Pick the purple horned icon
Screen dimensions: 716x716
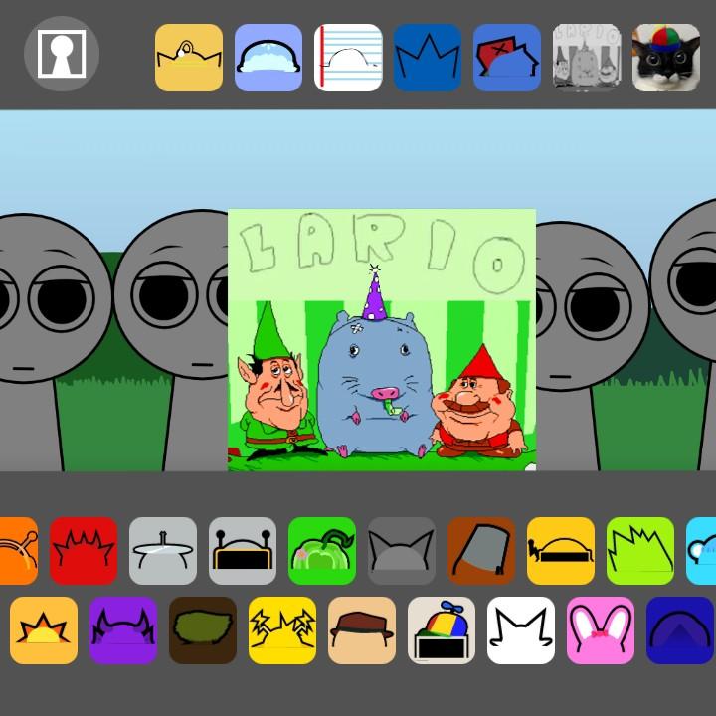click(x=123, y=630)
